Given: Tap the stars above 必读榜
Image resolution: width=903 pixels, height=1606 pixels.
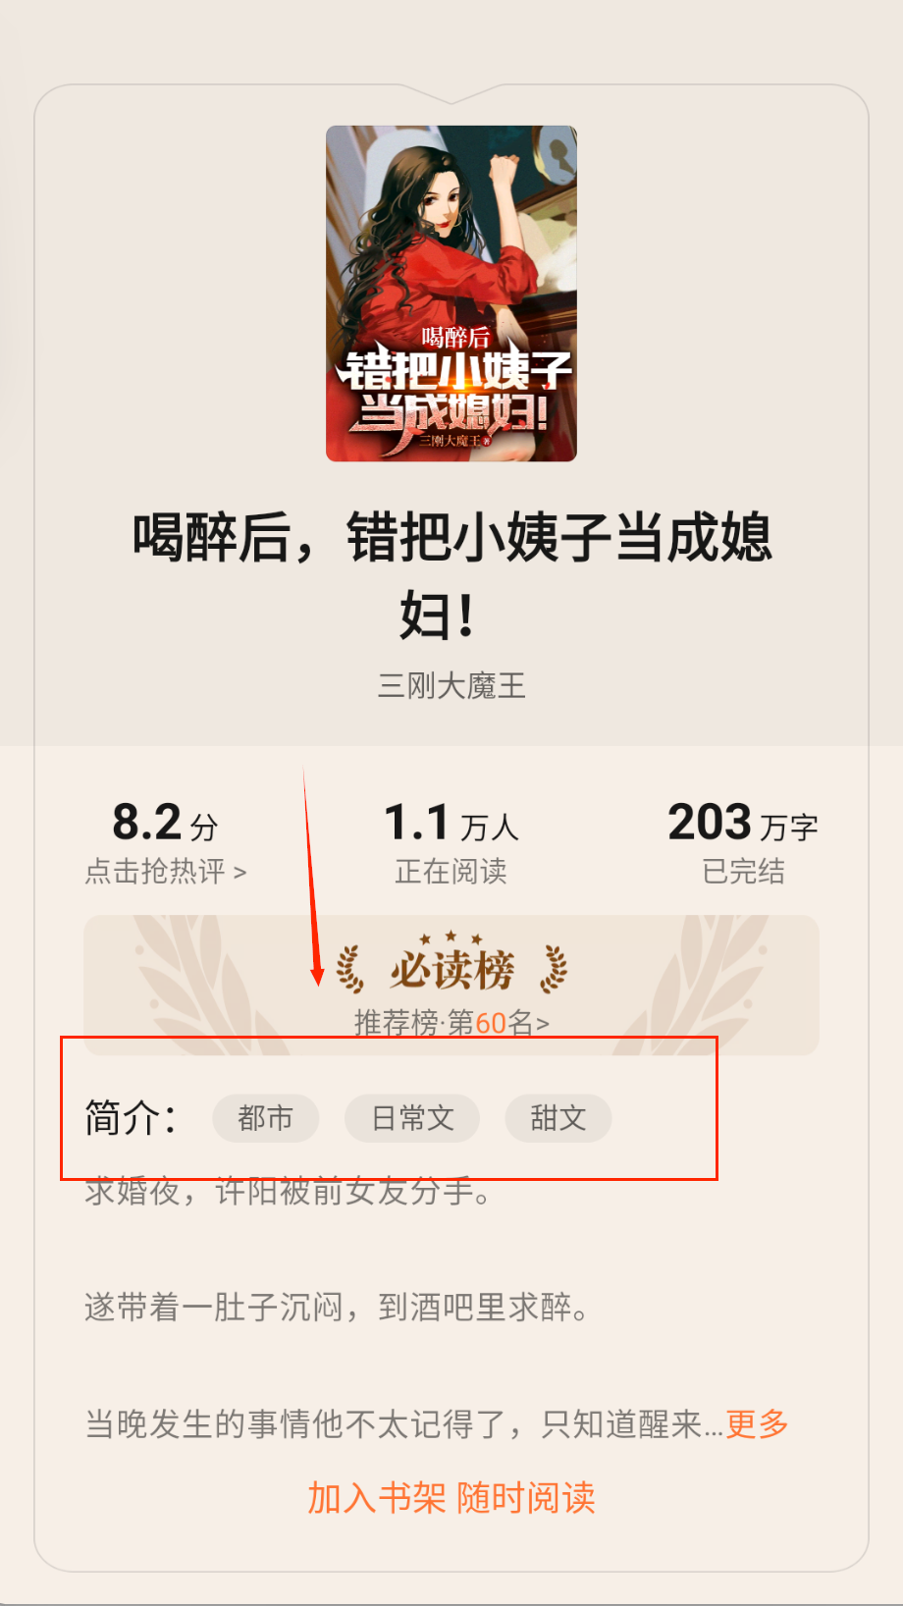Looking at the screenshot, I should 451,938.
